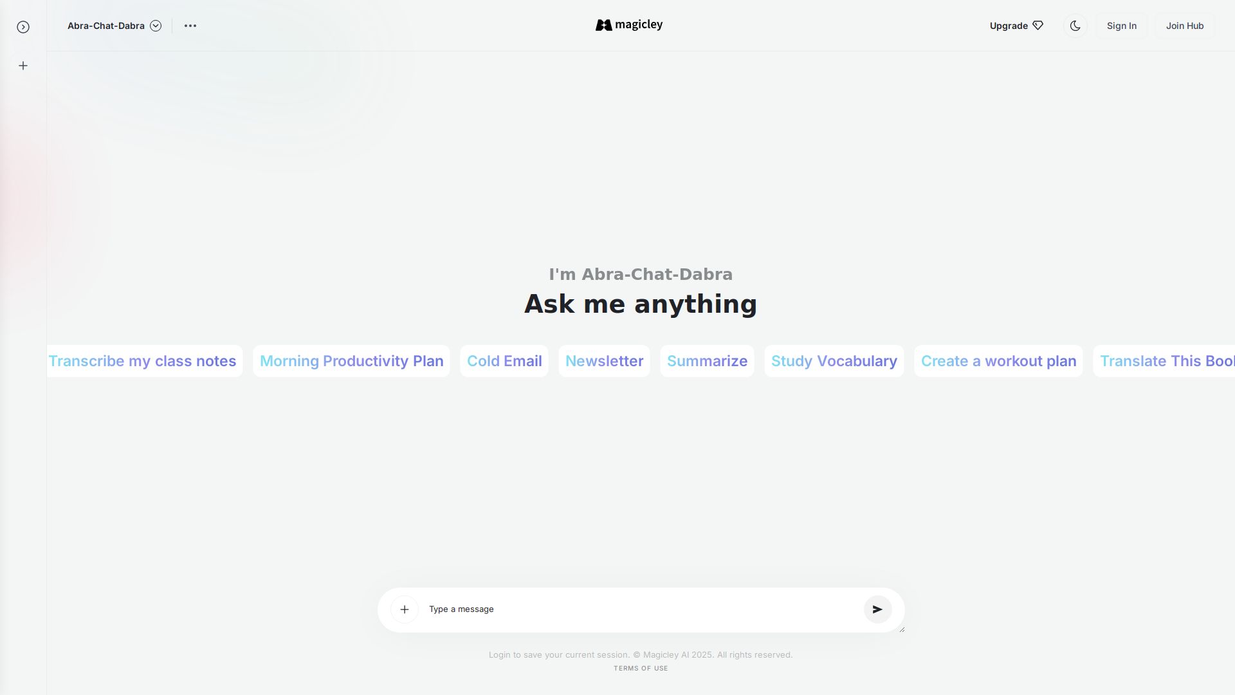The image size is (1235, 695).
Task: Open the Terms of Use link
Action: (x=641, y=669)
